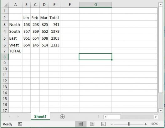Select the TOTAL cell in column A
Image resolution: width=165 pixels, height=128 pixels.
(x=15, y=51)
